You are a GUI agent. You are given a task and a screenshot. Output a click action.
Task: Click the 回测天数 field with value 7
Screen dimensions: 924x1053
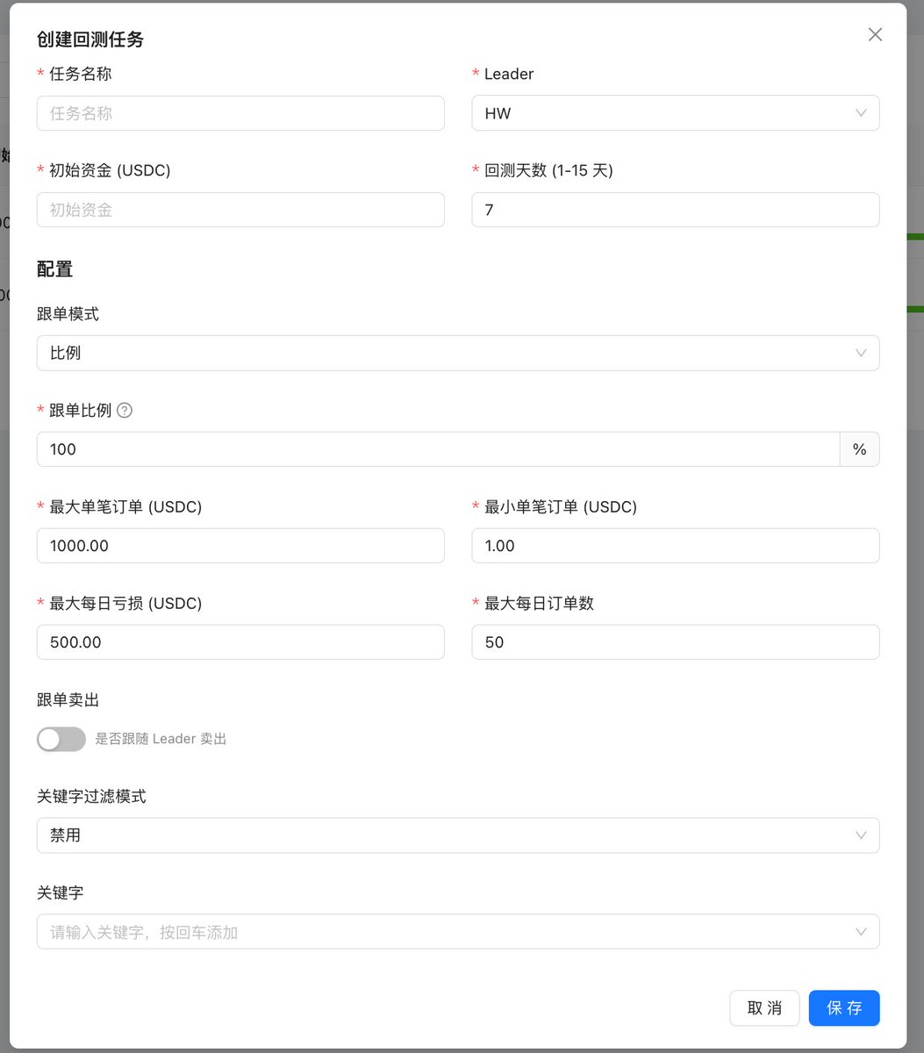pyautogui.click(x=676, y=210)
